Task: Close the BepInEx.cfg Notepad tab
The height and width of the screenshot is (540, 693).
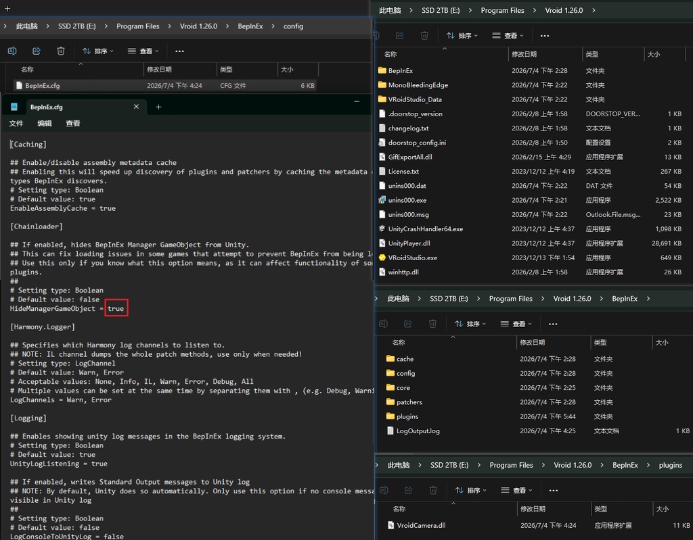Action: (136, 106)
